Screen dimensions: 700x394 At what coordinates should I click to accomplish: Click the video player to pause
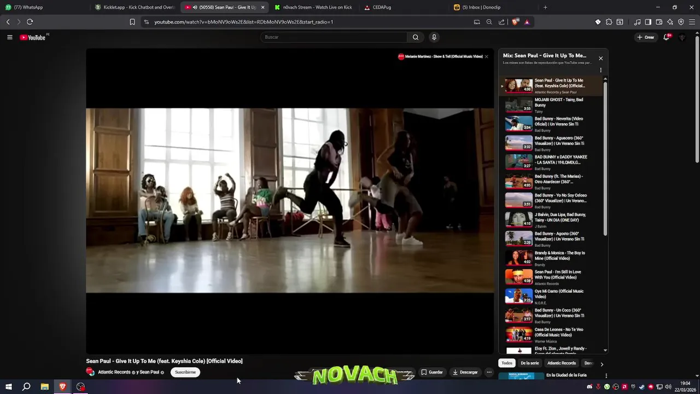[290, 201]
